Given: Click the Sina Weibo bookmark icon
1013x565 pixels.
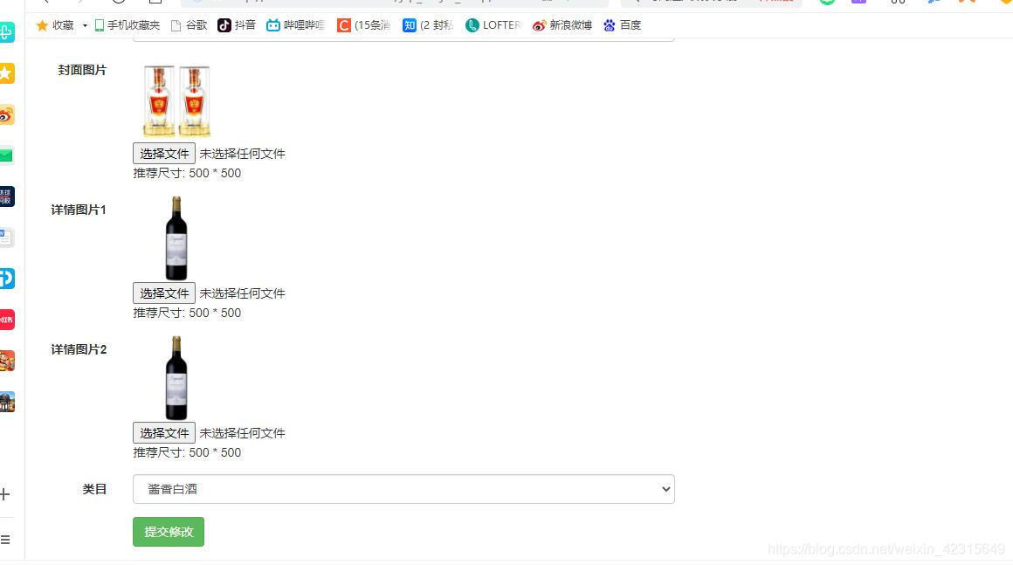Looking at the screenshot, I should [539, 25].
